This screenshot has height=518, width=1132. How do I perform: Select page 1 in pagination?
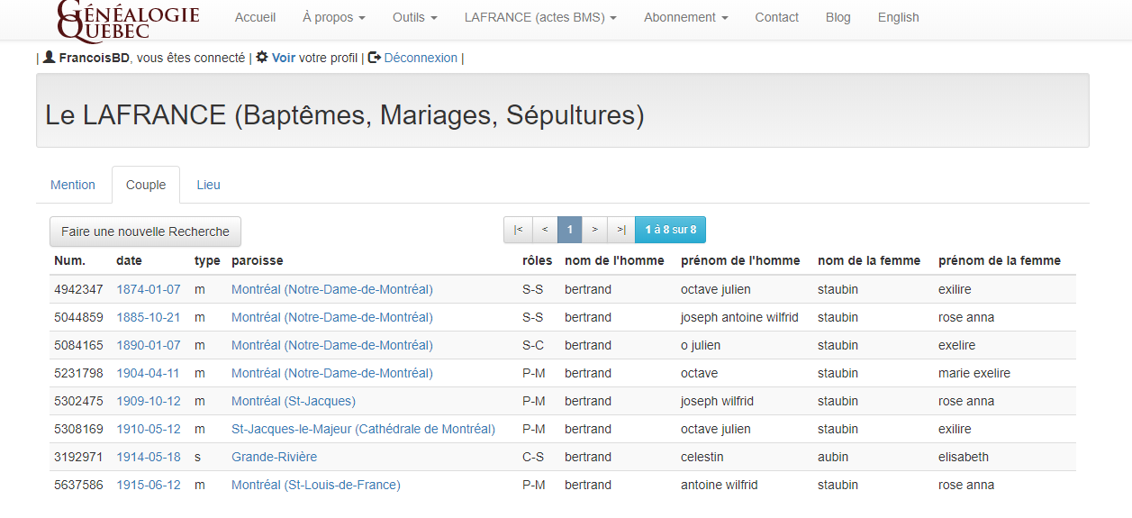point(570,230)
